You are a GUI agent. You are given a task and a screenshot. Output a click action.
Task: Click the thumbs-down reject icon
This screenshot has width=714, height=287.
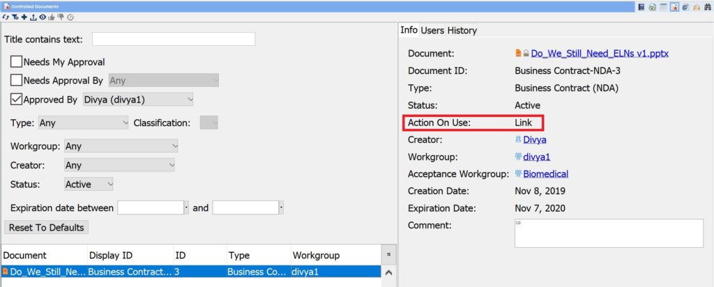[60, 17]
